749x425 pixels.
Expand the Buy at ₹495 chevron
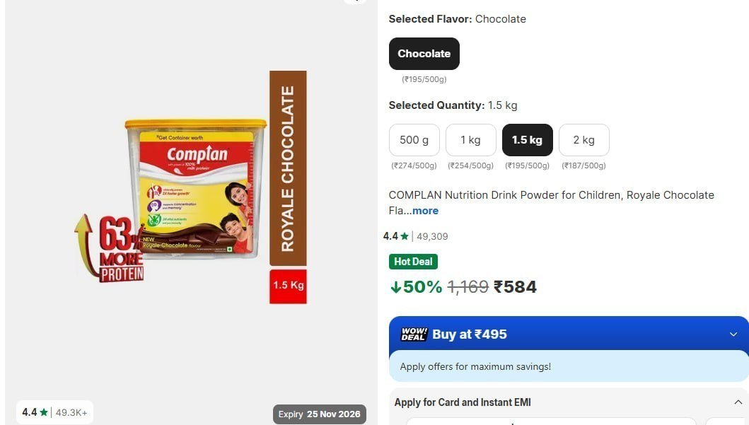733,334
